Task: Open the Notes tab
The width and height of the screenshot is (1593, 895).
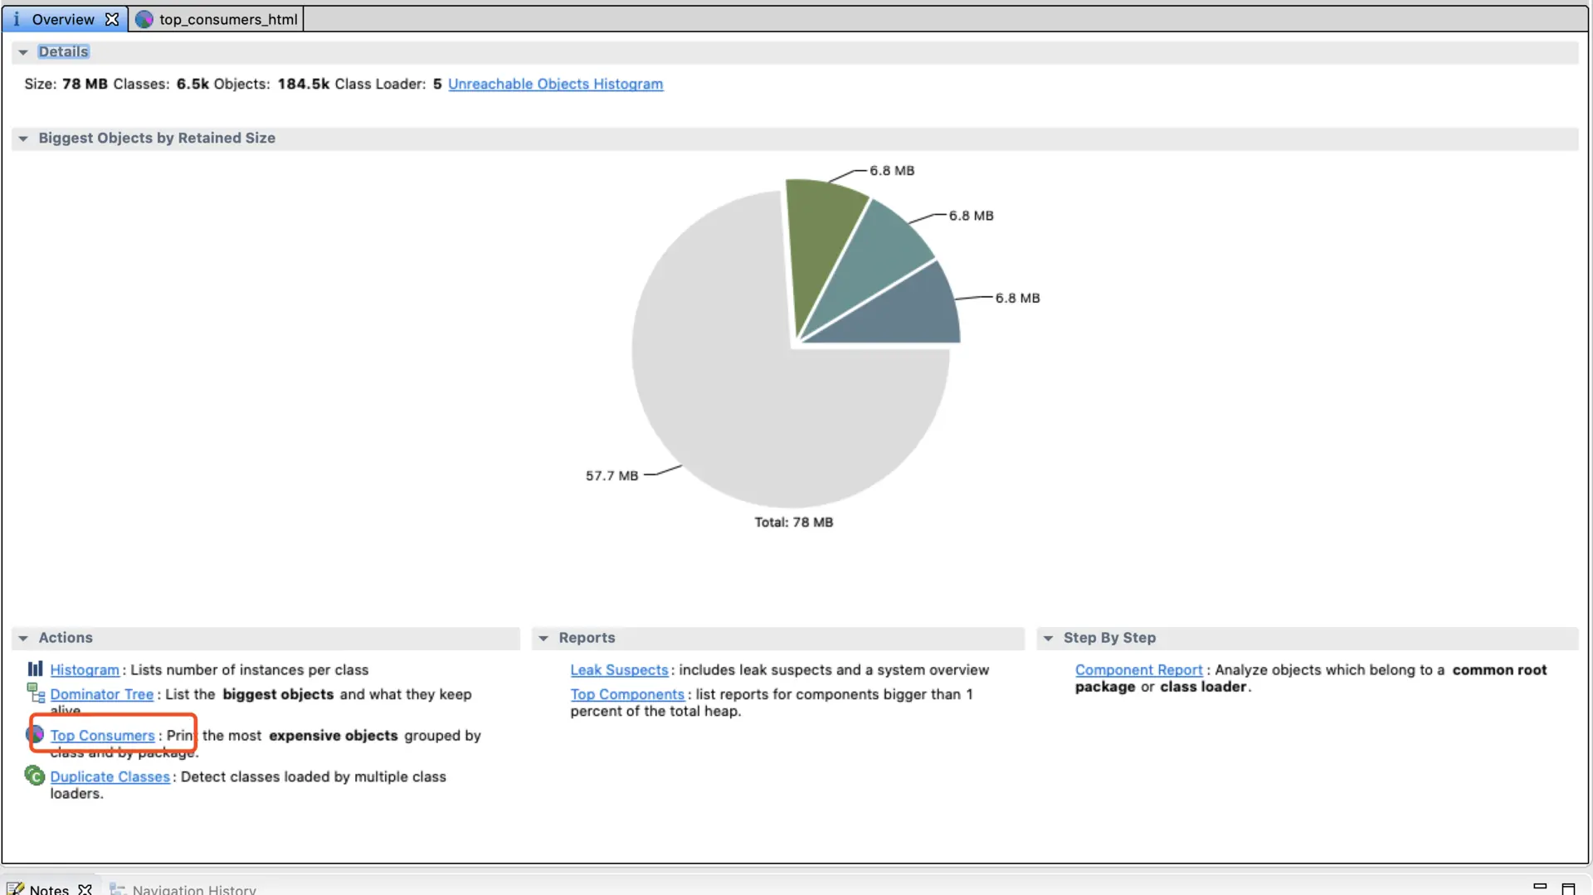Action: 50,888
